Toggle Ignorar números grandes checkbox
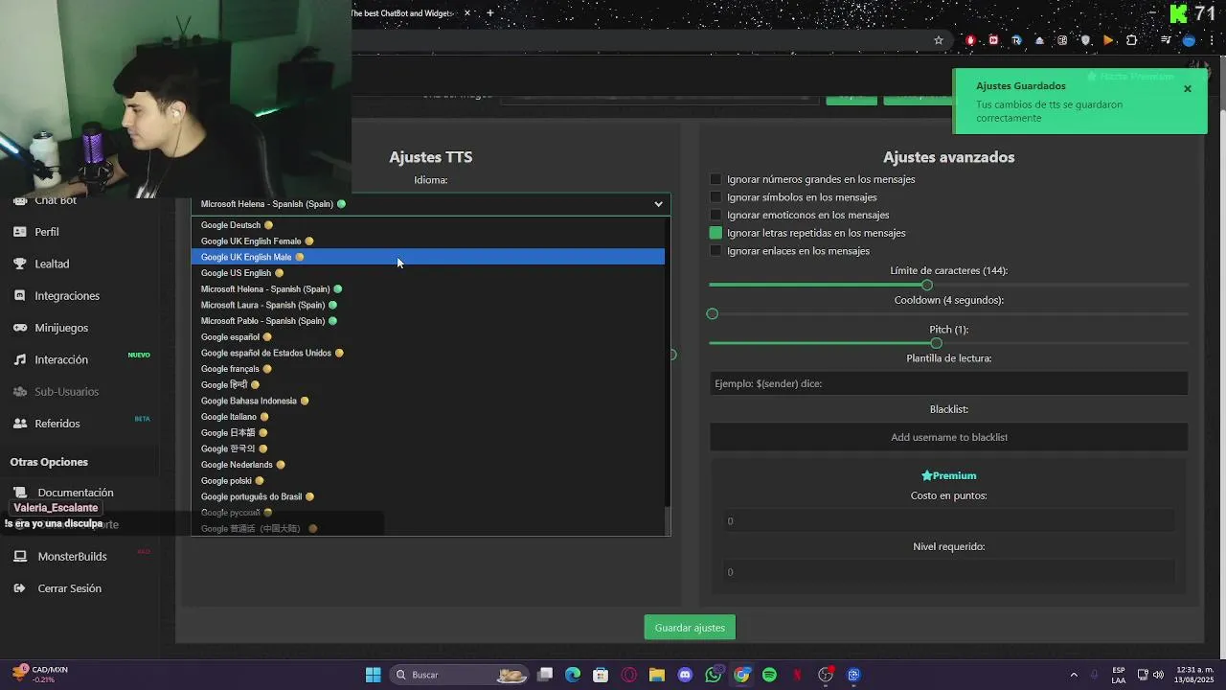1226x690 pixels. tap(715, 179)
